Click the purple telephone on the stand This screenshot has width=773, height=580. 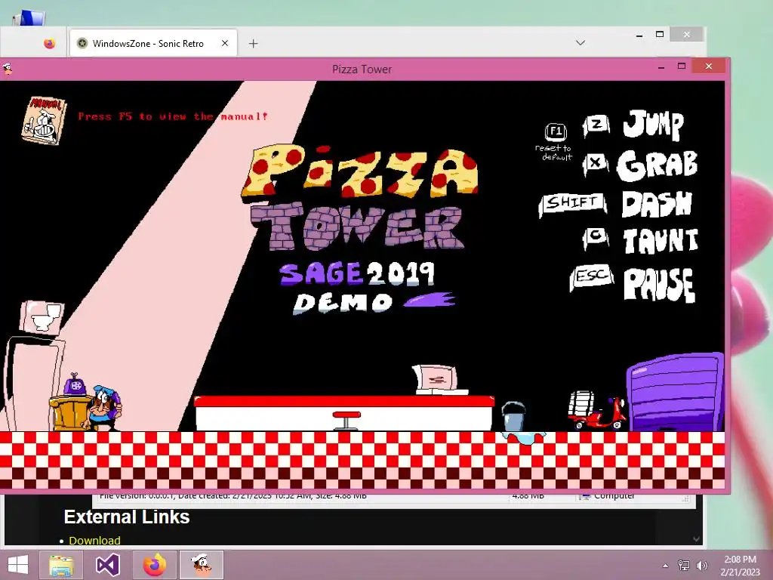[x=75, y=385]
